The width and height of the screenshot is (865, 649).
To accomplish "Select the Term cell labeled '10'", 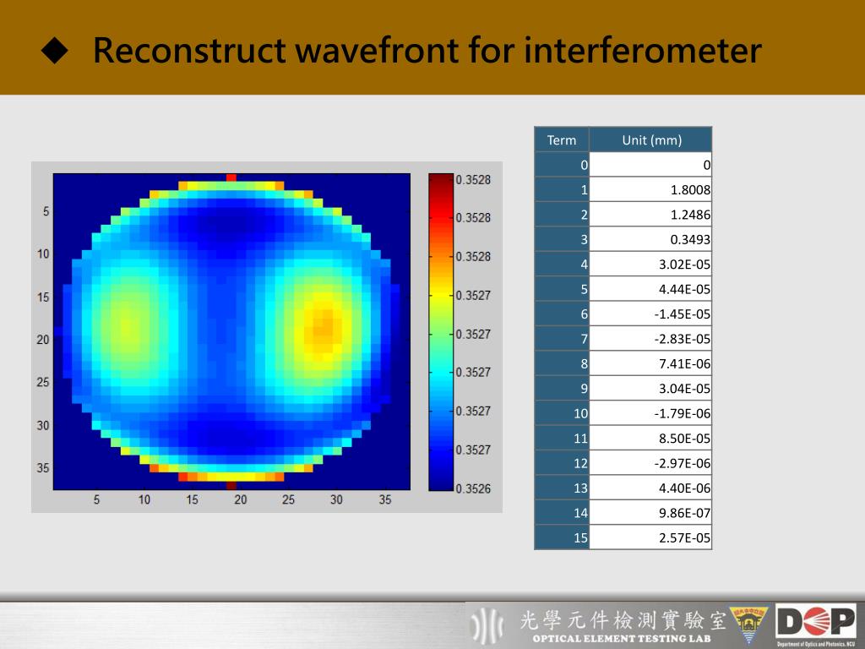I will click(x=562, y=412).
